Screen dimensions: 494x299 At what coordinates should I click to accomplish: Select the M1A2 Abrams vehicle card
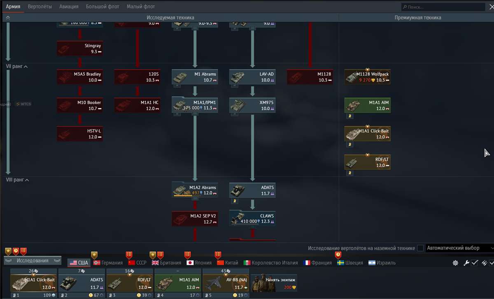pyautogui.click(x=195, y=190)
